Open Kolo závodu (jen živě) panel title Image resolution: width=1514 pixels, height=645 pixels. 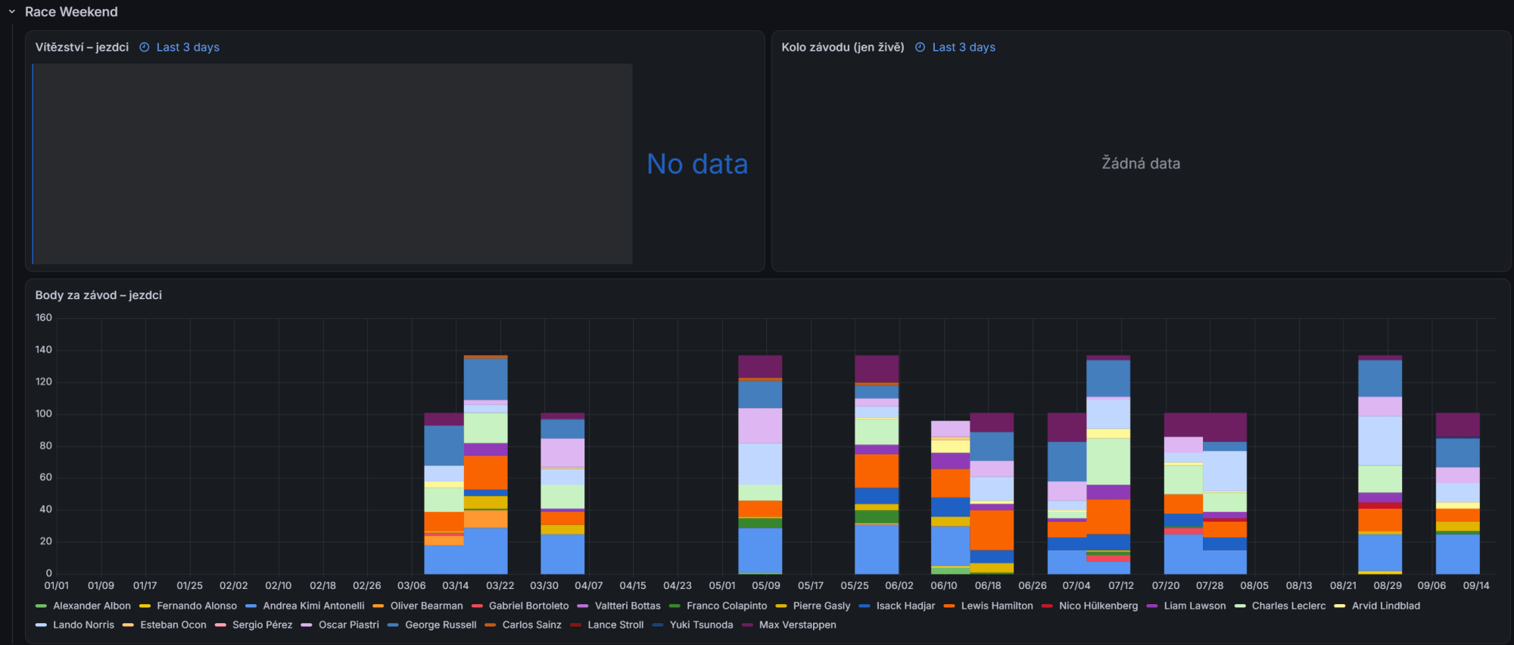pos(843,47)
